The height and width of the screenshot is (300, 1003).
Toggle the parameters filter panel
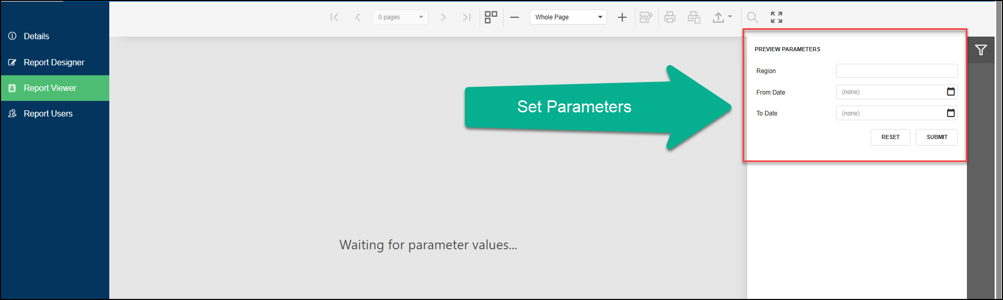point(981,50)
